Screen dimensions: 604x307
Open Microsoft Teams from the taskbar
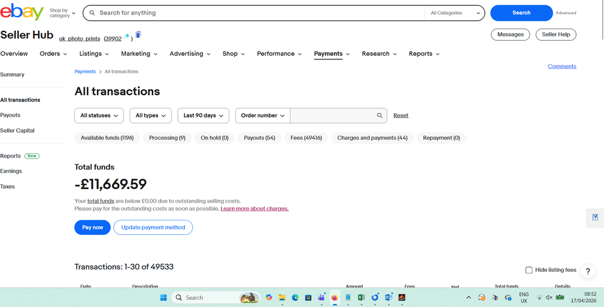[x=321, y=297]
